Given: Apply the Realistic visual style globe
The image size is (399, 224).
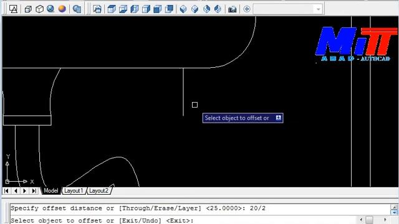Looking at the screenshot, I should pyautogui.click(x=50, y=9).
